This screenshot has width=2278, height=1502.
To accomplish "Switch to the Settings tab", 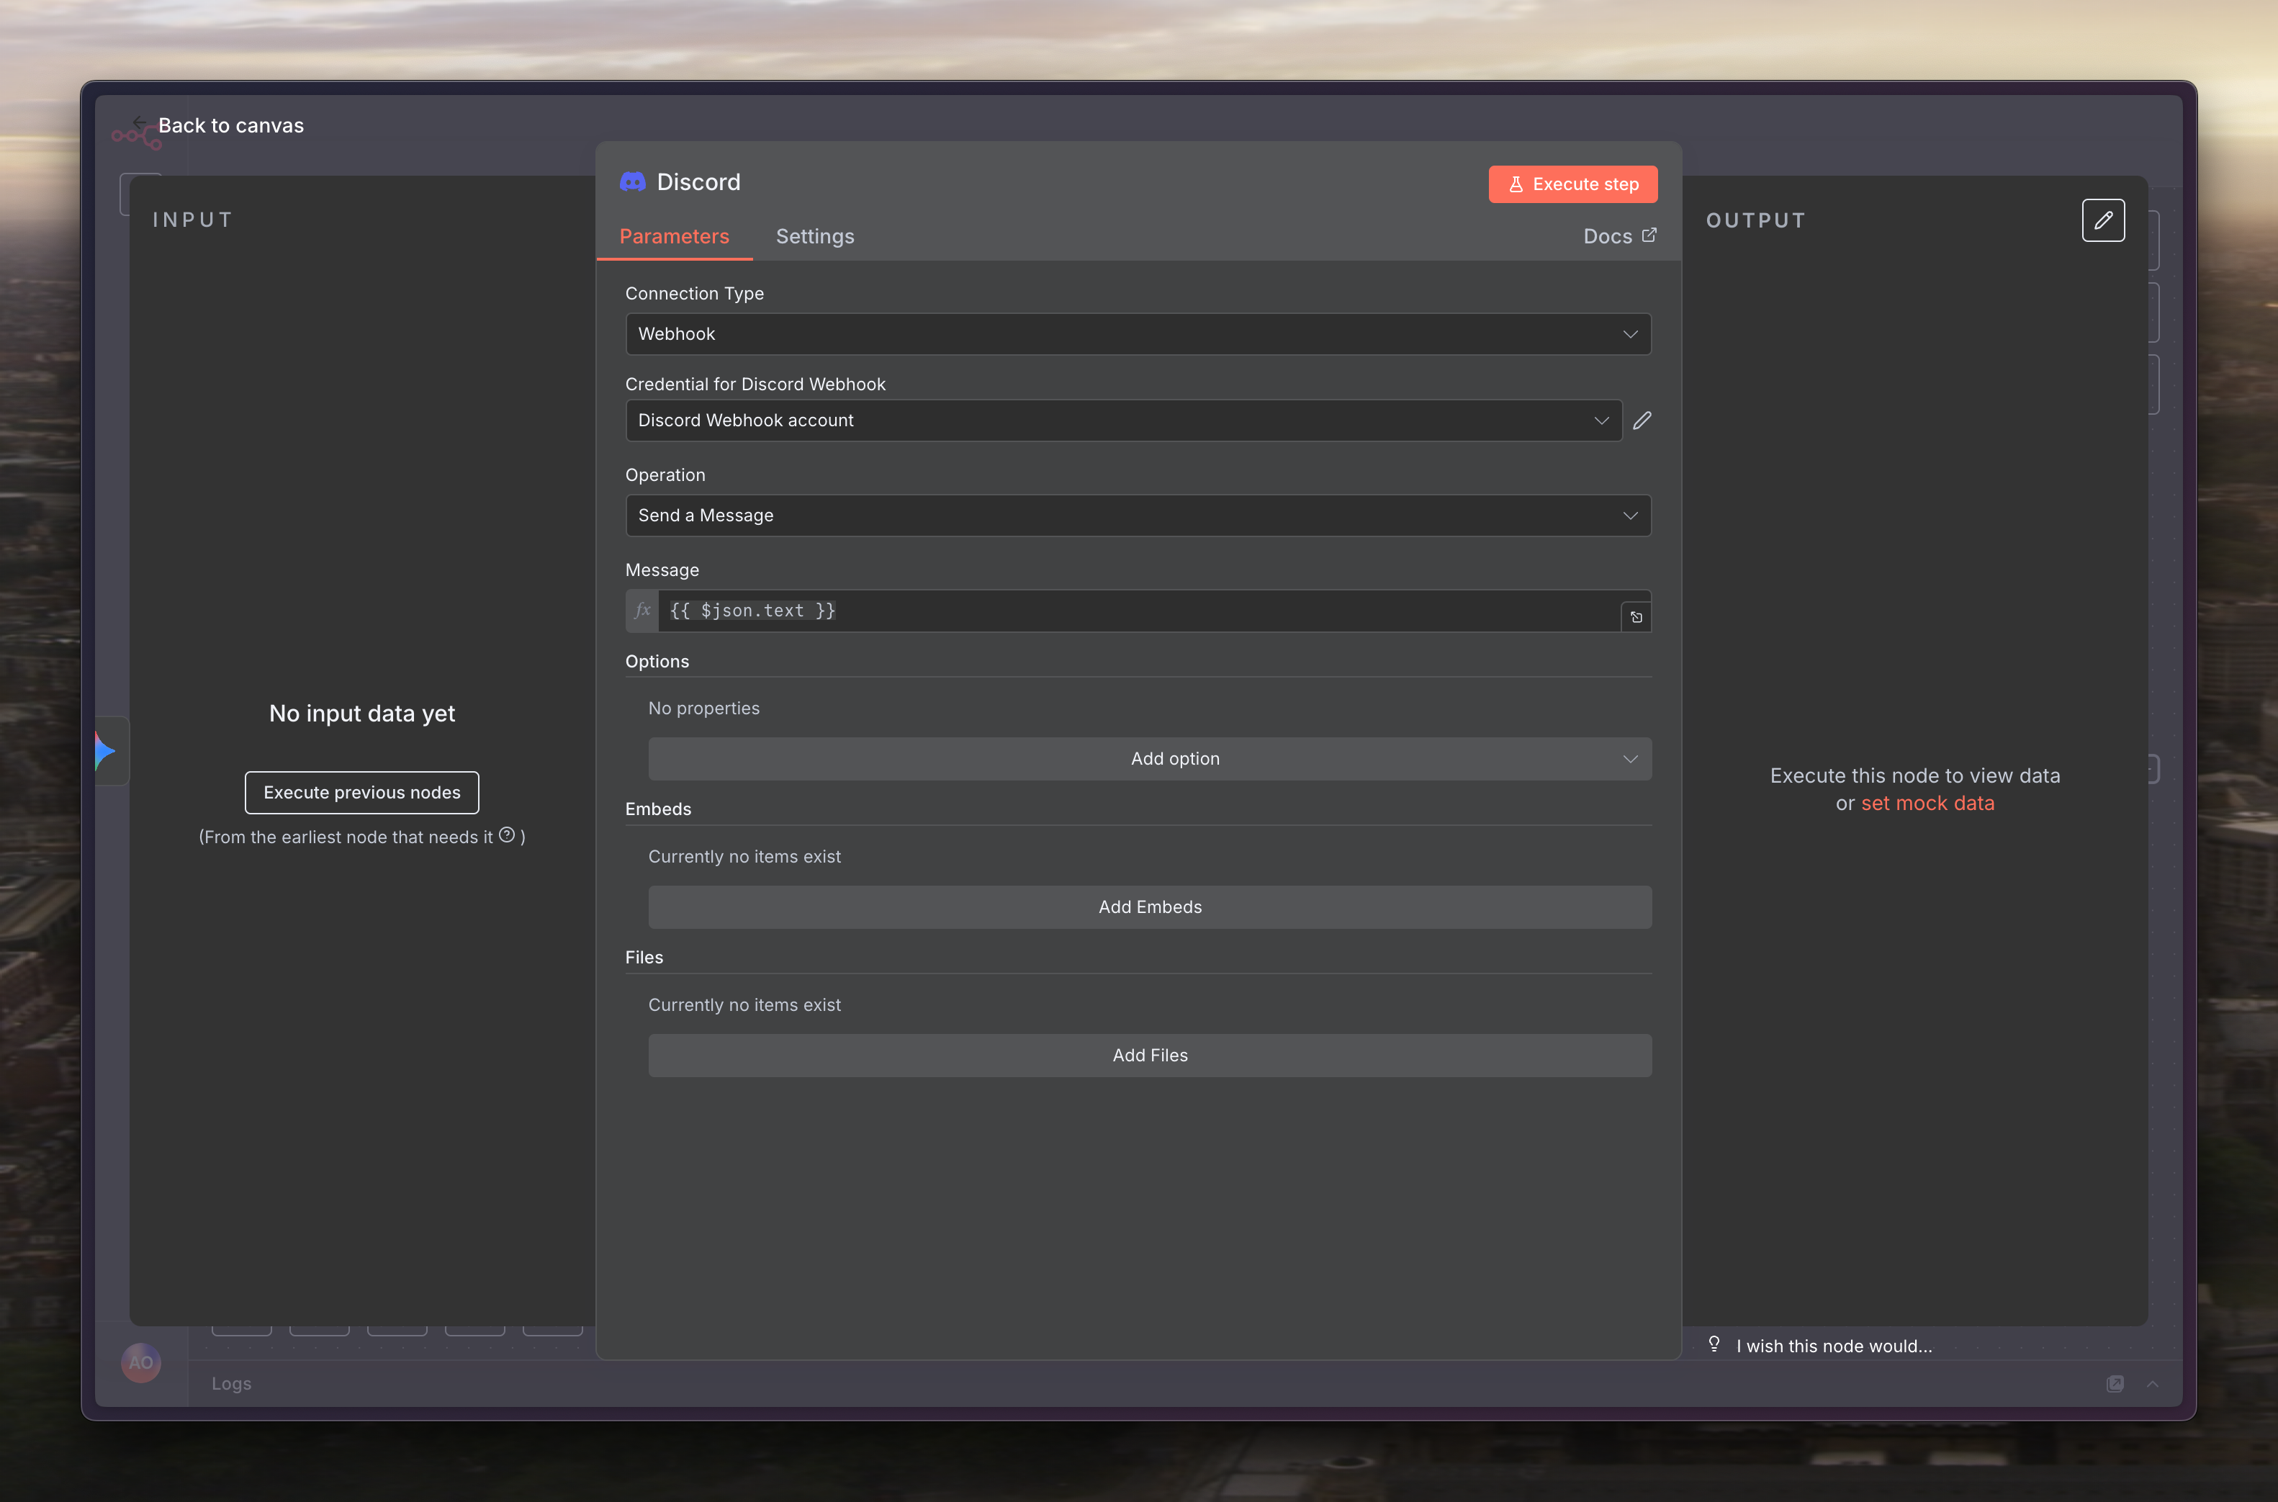I will point(815,235).
